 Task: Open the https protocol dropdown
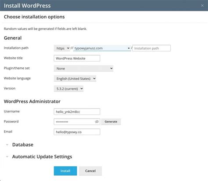coord(62,48)
